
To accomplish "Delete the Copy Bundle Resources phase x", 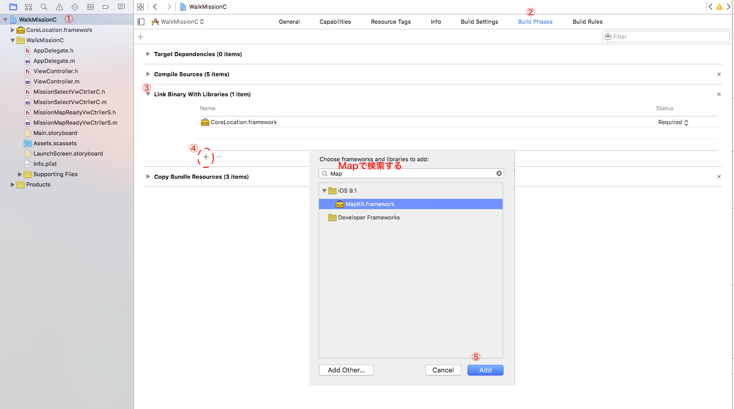I will (719, 177).
